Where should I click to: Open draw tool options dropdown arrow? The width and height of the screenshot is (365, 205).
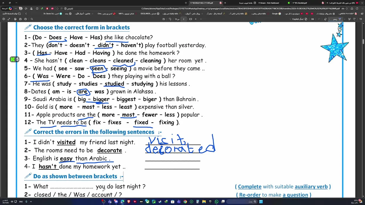(329, 19)
